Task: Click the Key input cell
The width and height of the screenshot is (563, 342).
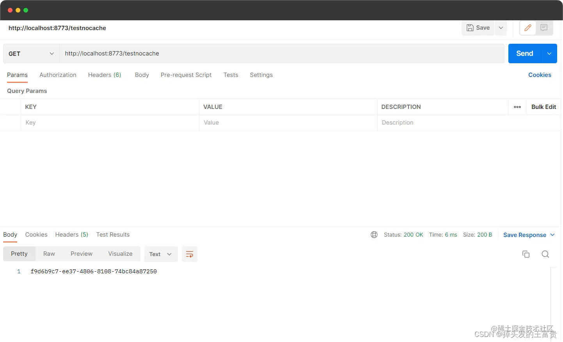Action: click(x=110, y=123)
